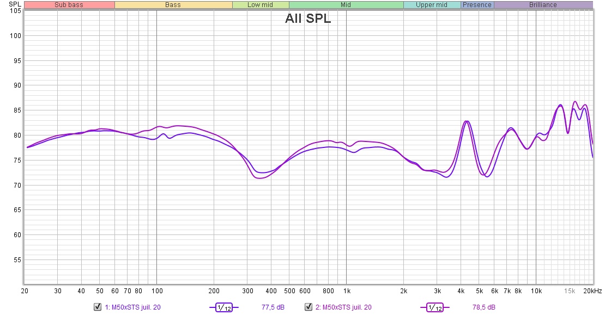The height and width of the screenshot is (315, 605).
Task: Click the Brilliance frequency band label
Action: (543, 4)
